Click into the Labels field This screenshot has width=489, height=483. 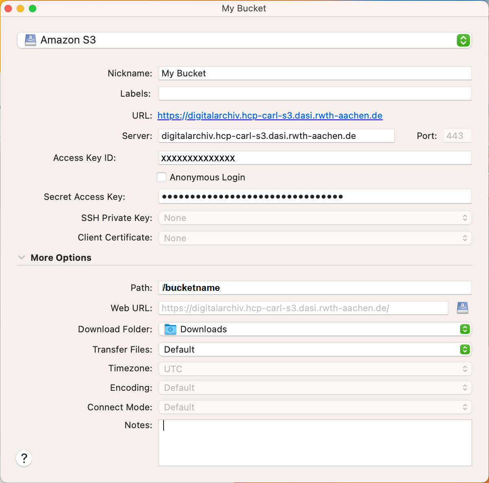(x=315, y=93)
